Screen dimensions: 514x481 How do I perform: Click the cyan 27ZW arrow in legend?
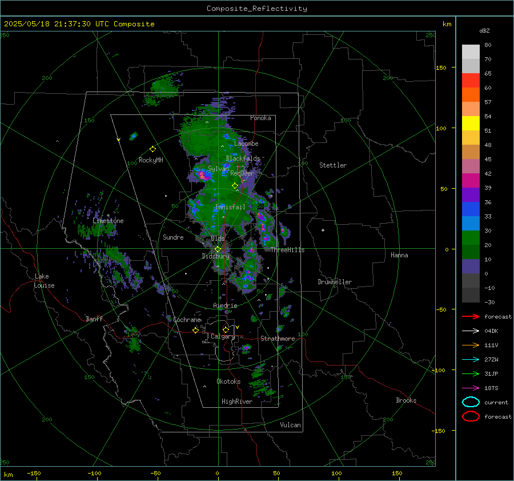[471, 360]
